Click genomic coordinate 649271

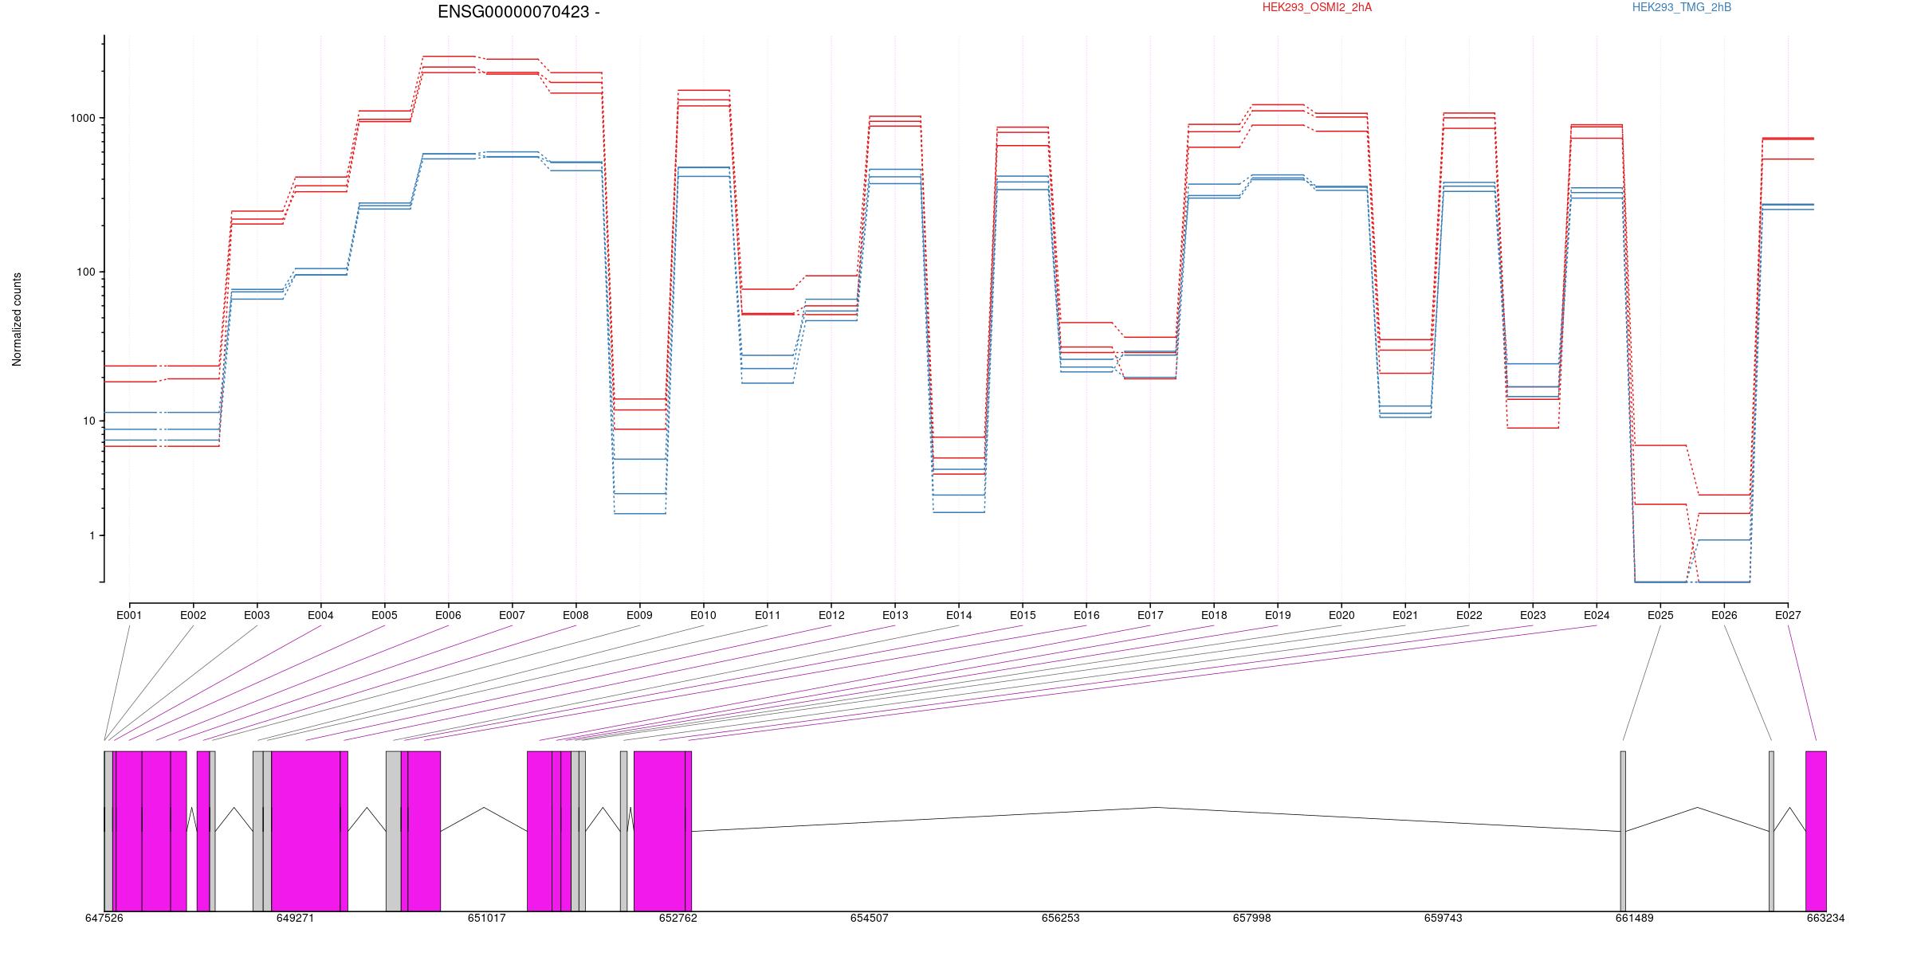pos(295,918)
